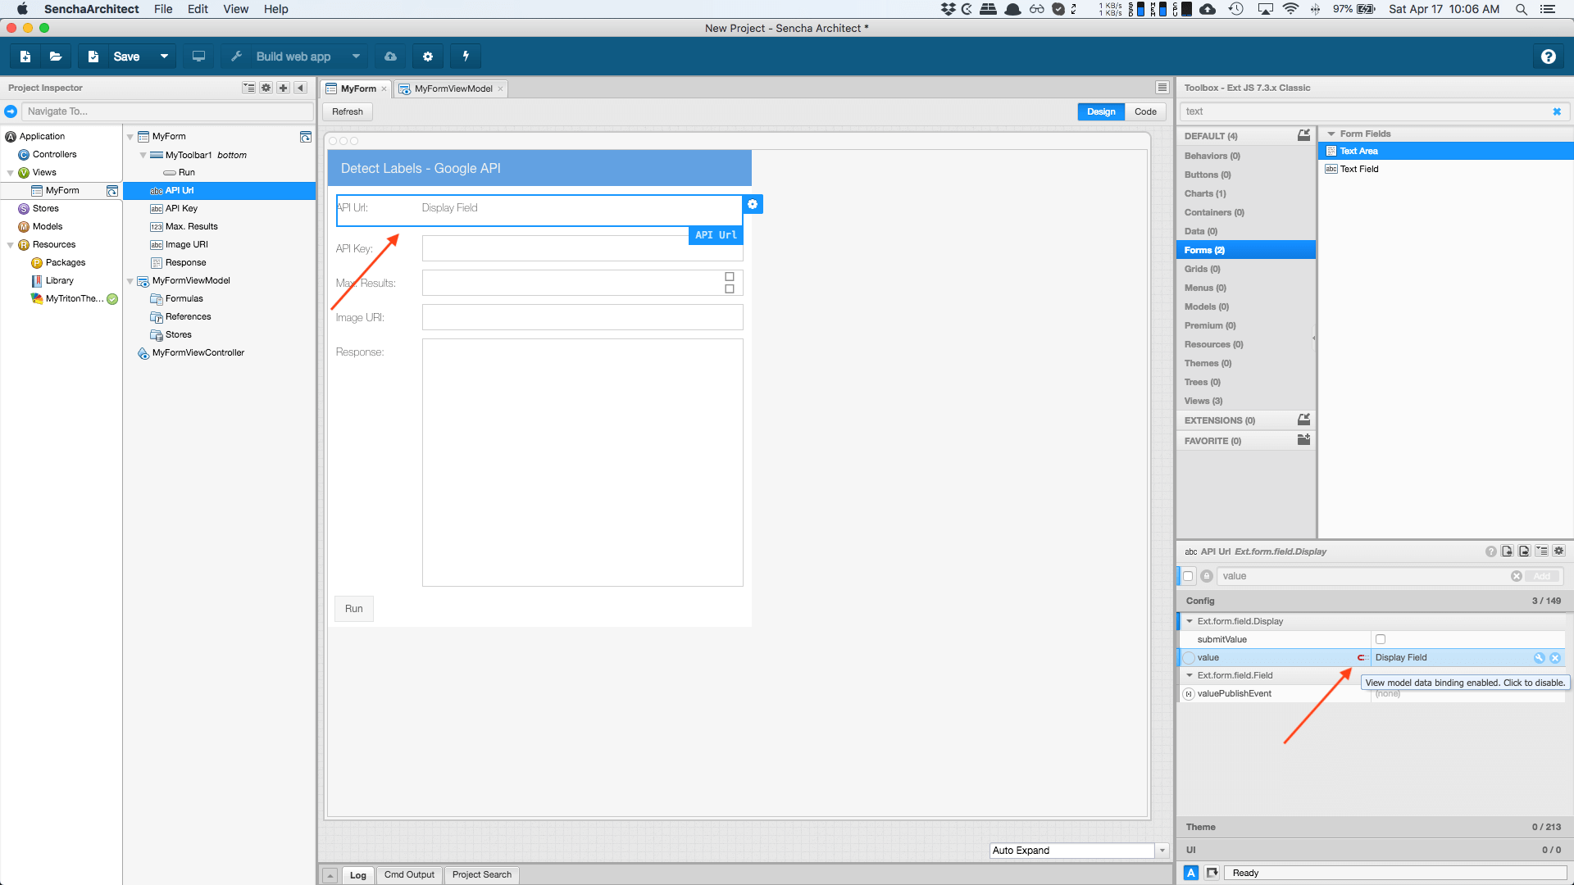The width and height of the screenshot is (1574, 885).
Task: Select Charts (1) toolbox category
Action: (1246, 193)
